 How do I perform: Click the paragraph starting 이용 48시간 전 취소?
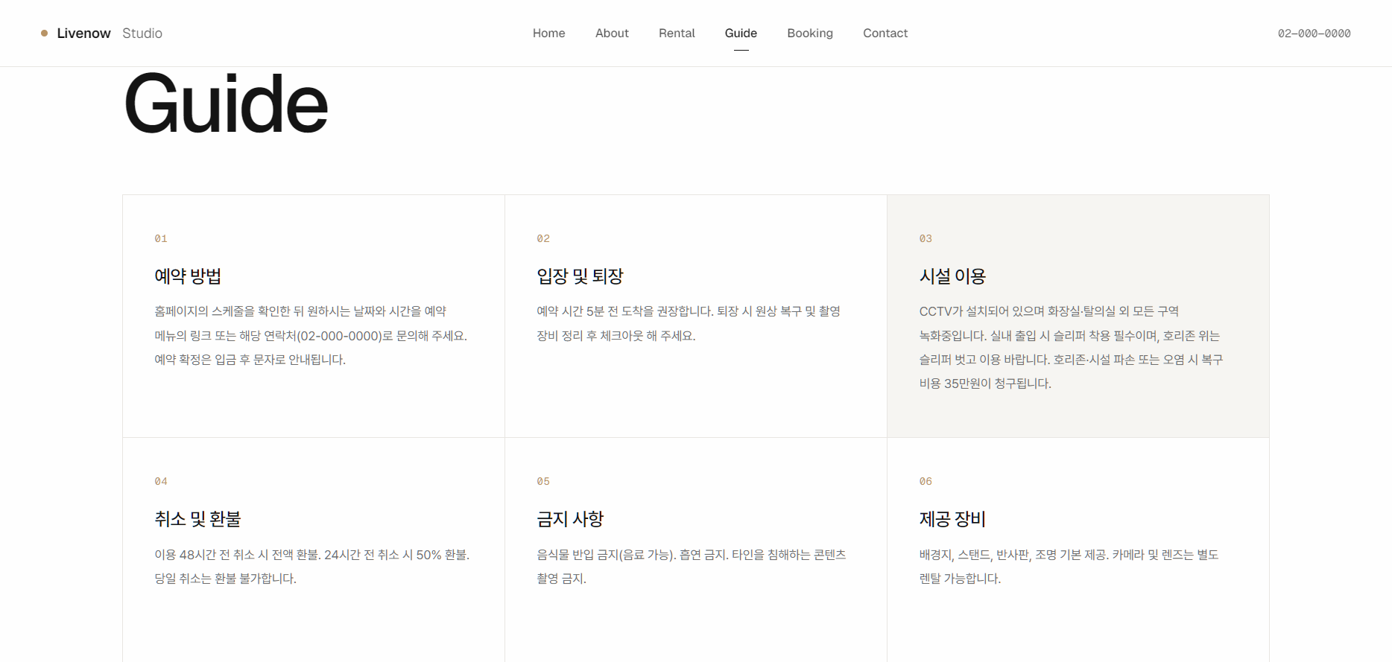point(312,567)
